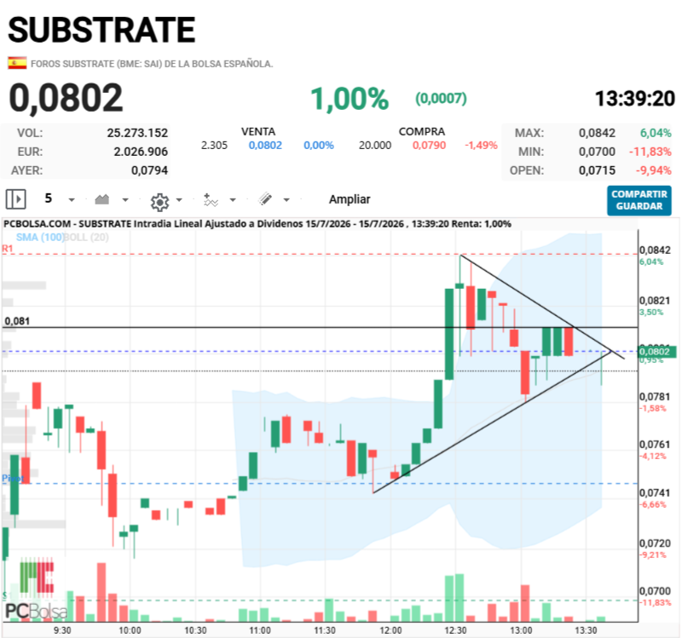Click the COMPRA volume 20.000

375,145
